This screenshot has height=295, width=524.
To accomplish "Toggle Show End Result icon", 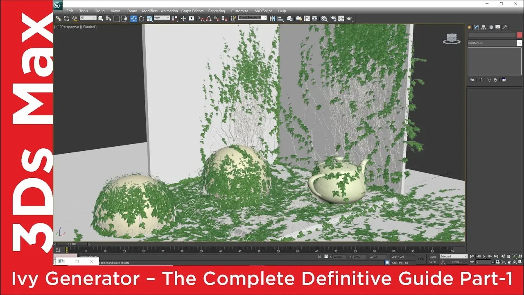I will point(481,80).
